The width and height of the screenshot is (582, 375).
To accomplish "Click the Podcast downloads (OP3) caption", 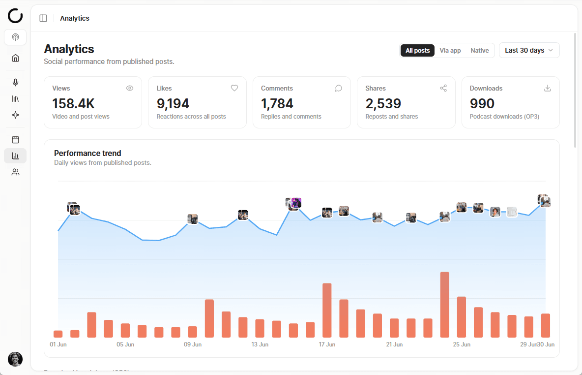I will 504,116.
